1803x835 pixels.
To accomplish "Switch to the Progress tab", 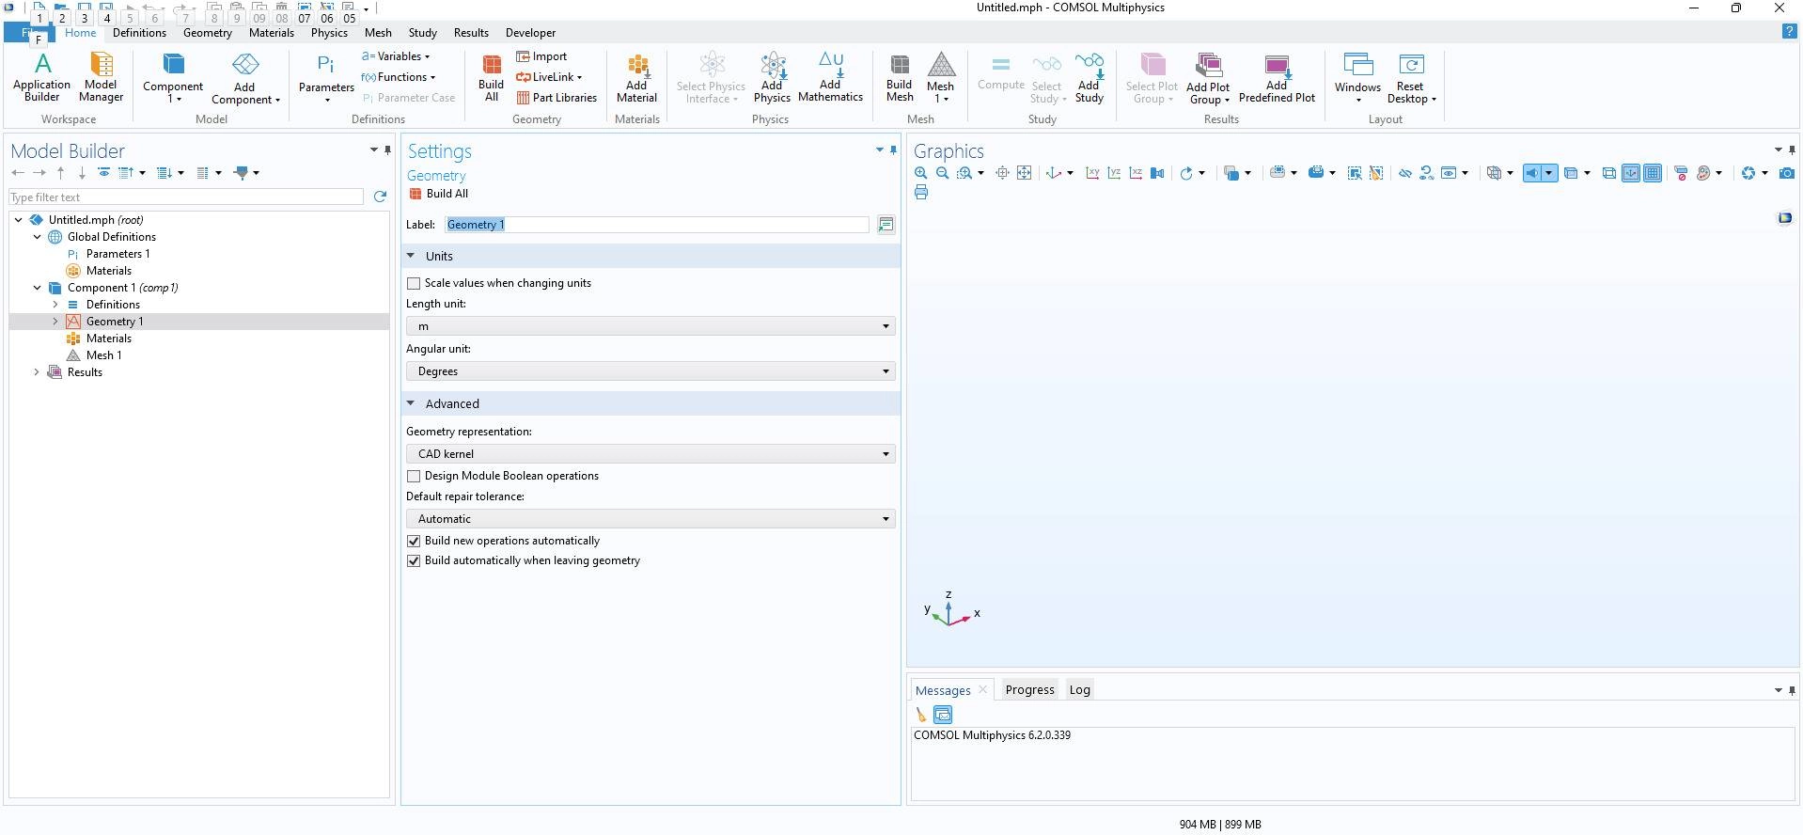I will coord(1029,689).
